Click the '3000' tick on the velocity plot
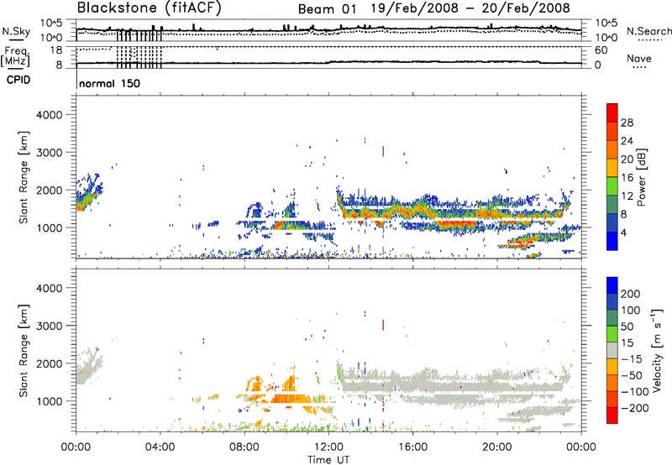 point(50,326)
